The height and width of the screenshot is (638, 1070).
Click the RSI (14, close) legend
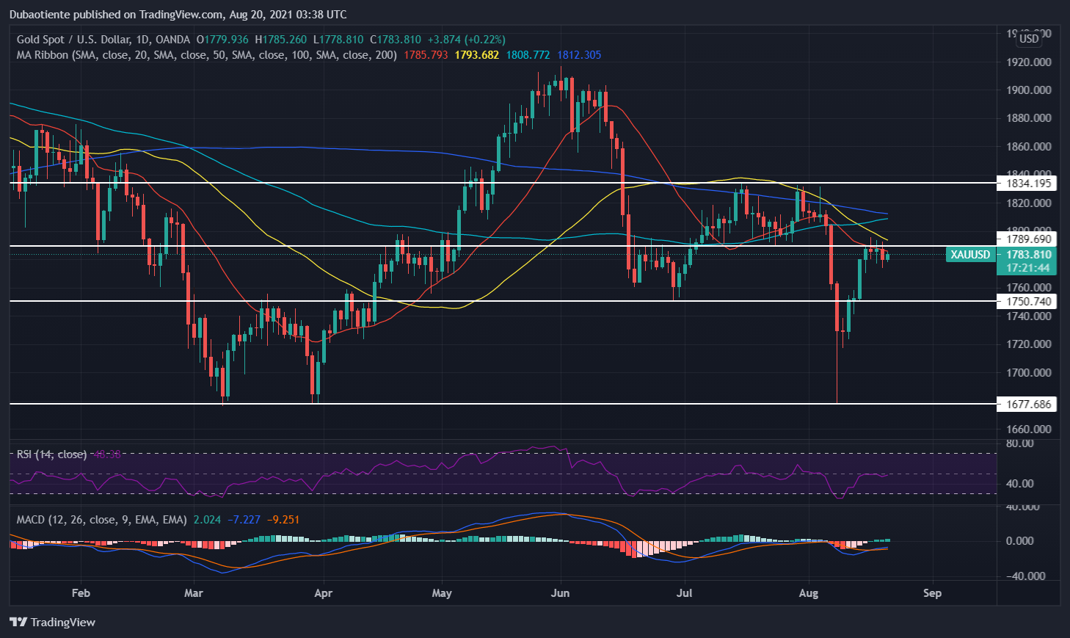(x=51, y=454)
